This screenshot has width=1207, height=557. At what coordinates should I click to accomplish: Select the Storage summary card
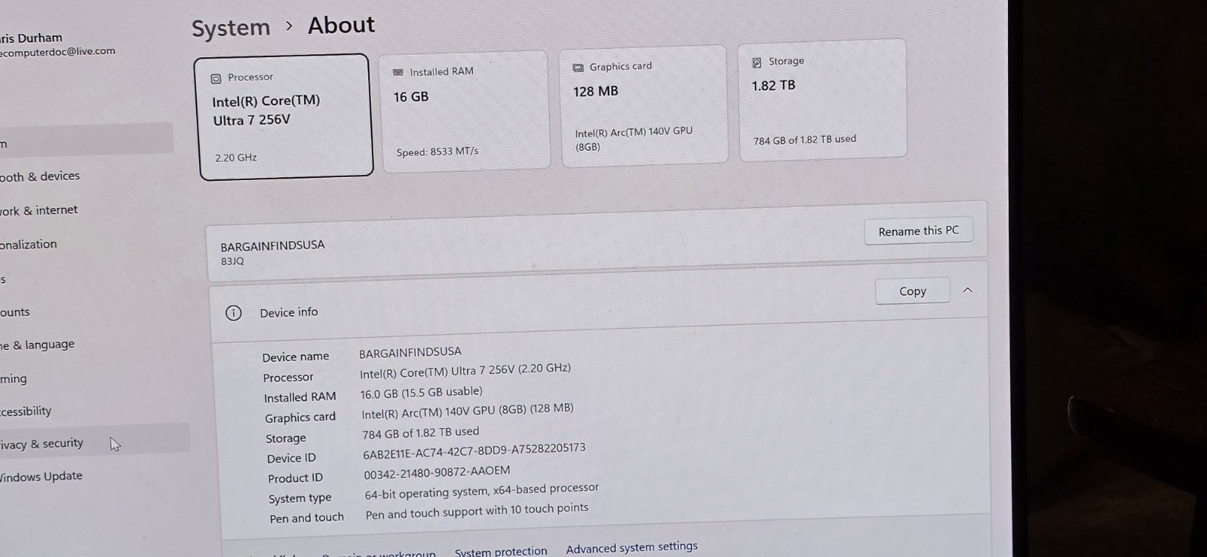point(822,99)
